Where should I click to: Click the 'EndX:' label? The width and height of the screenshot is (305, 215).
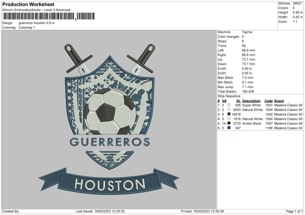tap(222, 68)
